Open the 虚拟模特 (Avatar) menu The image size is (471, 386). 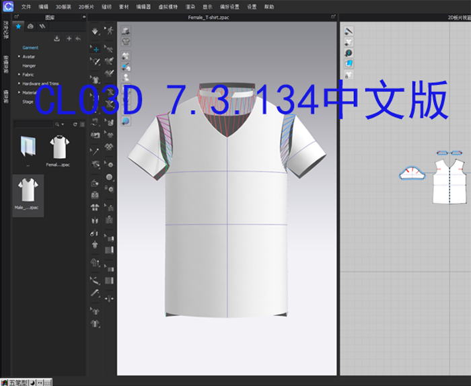(168, 7)
